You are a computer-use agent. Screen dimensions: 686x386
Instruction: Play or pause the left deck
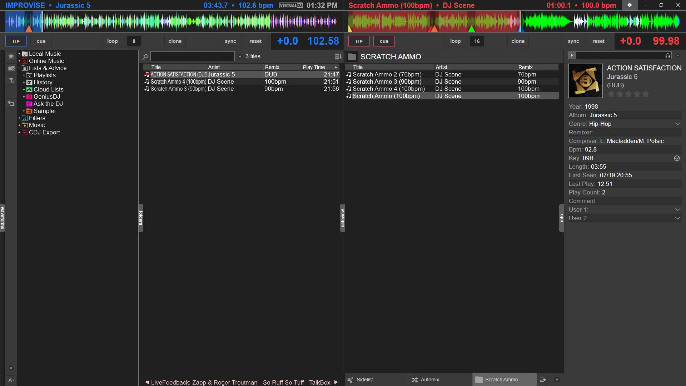[x=16, y=41]
